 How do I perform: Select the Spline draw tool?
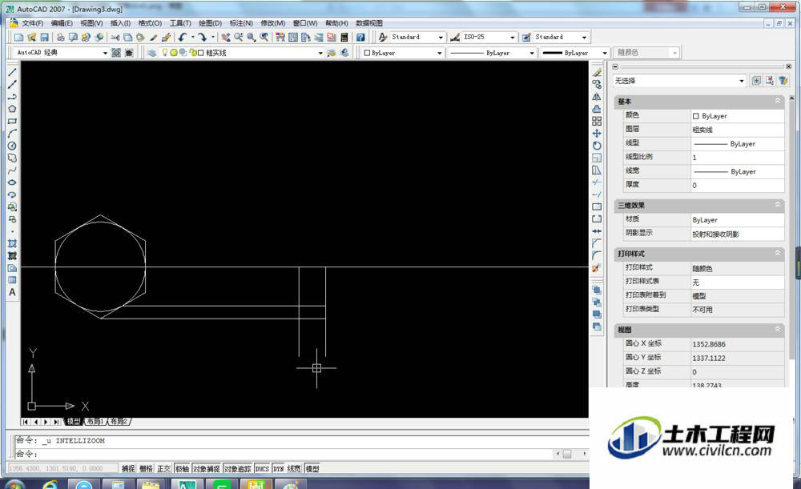coord(12,170)
